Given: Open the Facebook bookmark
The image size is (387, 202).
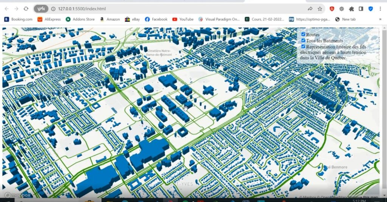Looking at the screenshot, I should (x=156, y=19).
